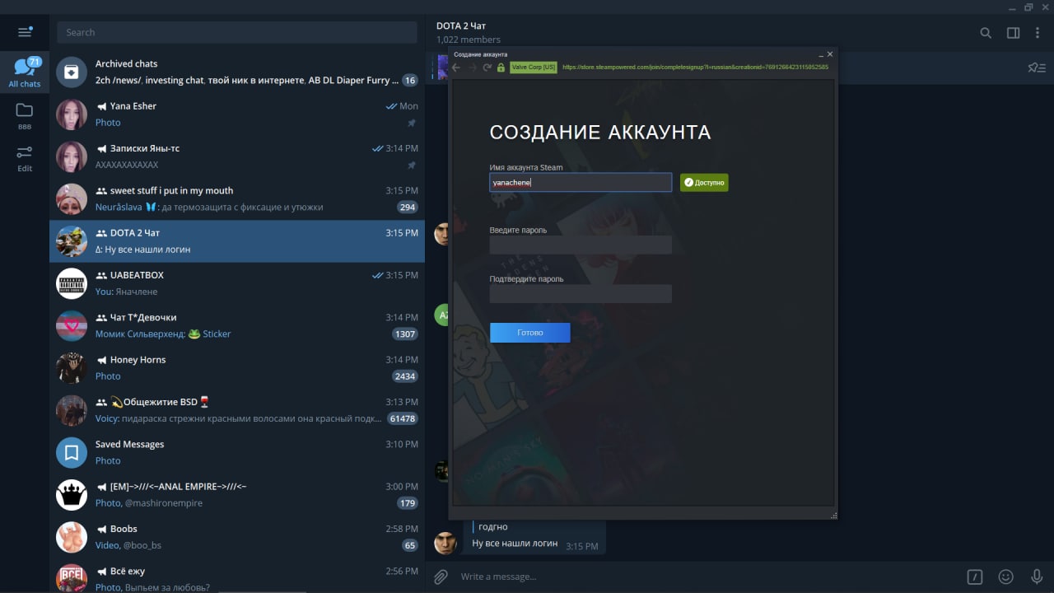Click the pin icon on Записки Яны-тс row

pyautogui.click(x=412, y=166)
